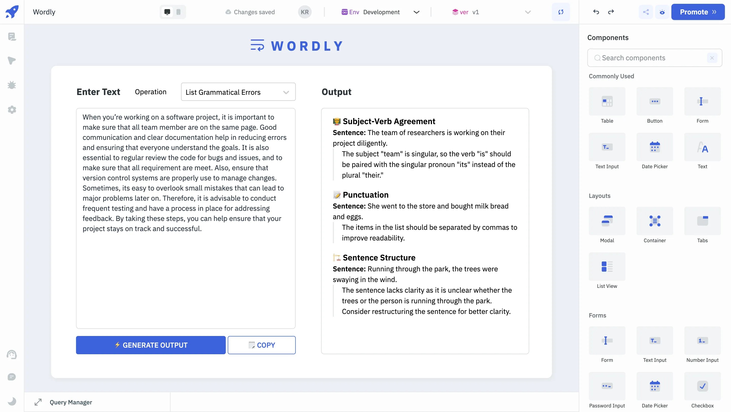Expand the v1 version dropdown
Viewport: 731px width, 412px height.
[527, 12]
